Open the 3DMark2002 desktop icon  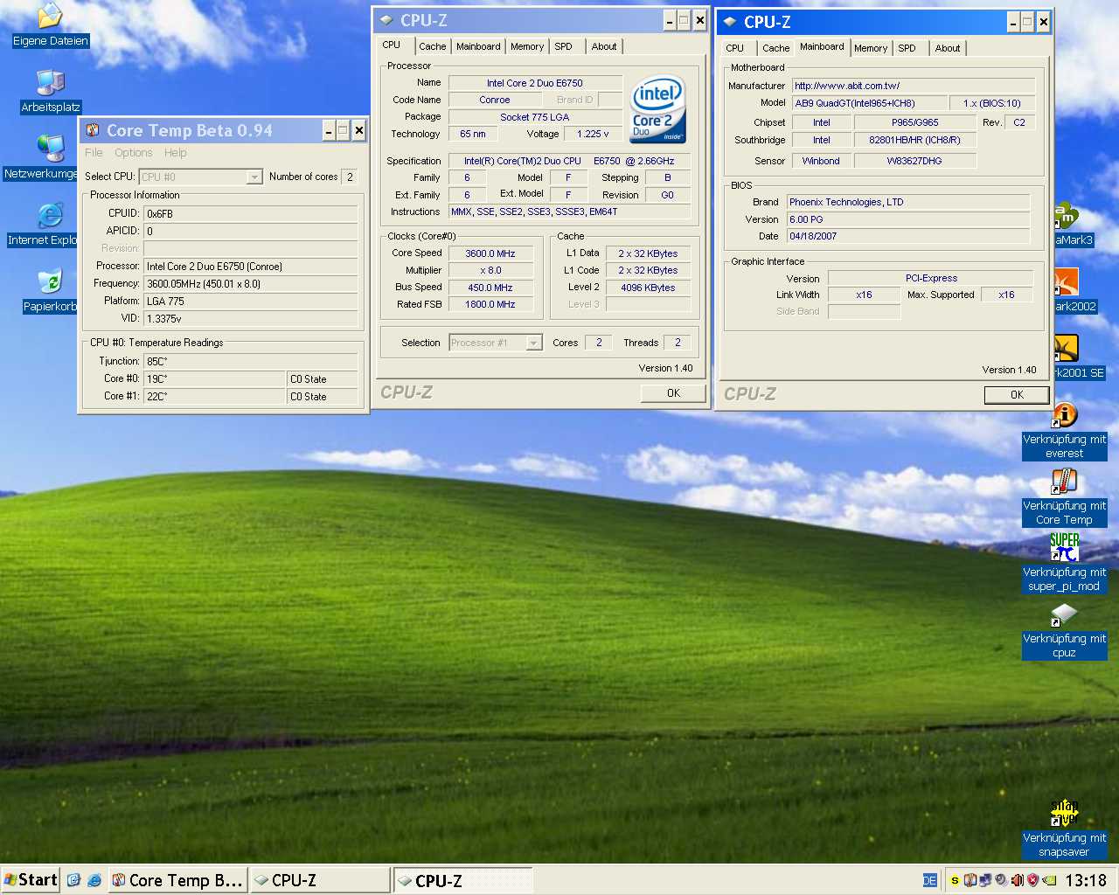click(1066, 281)
